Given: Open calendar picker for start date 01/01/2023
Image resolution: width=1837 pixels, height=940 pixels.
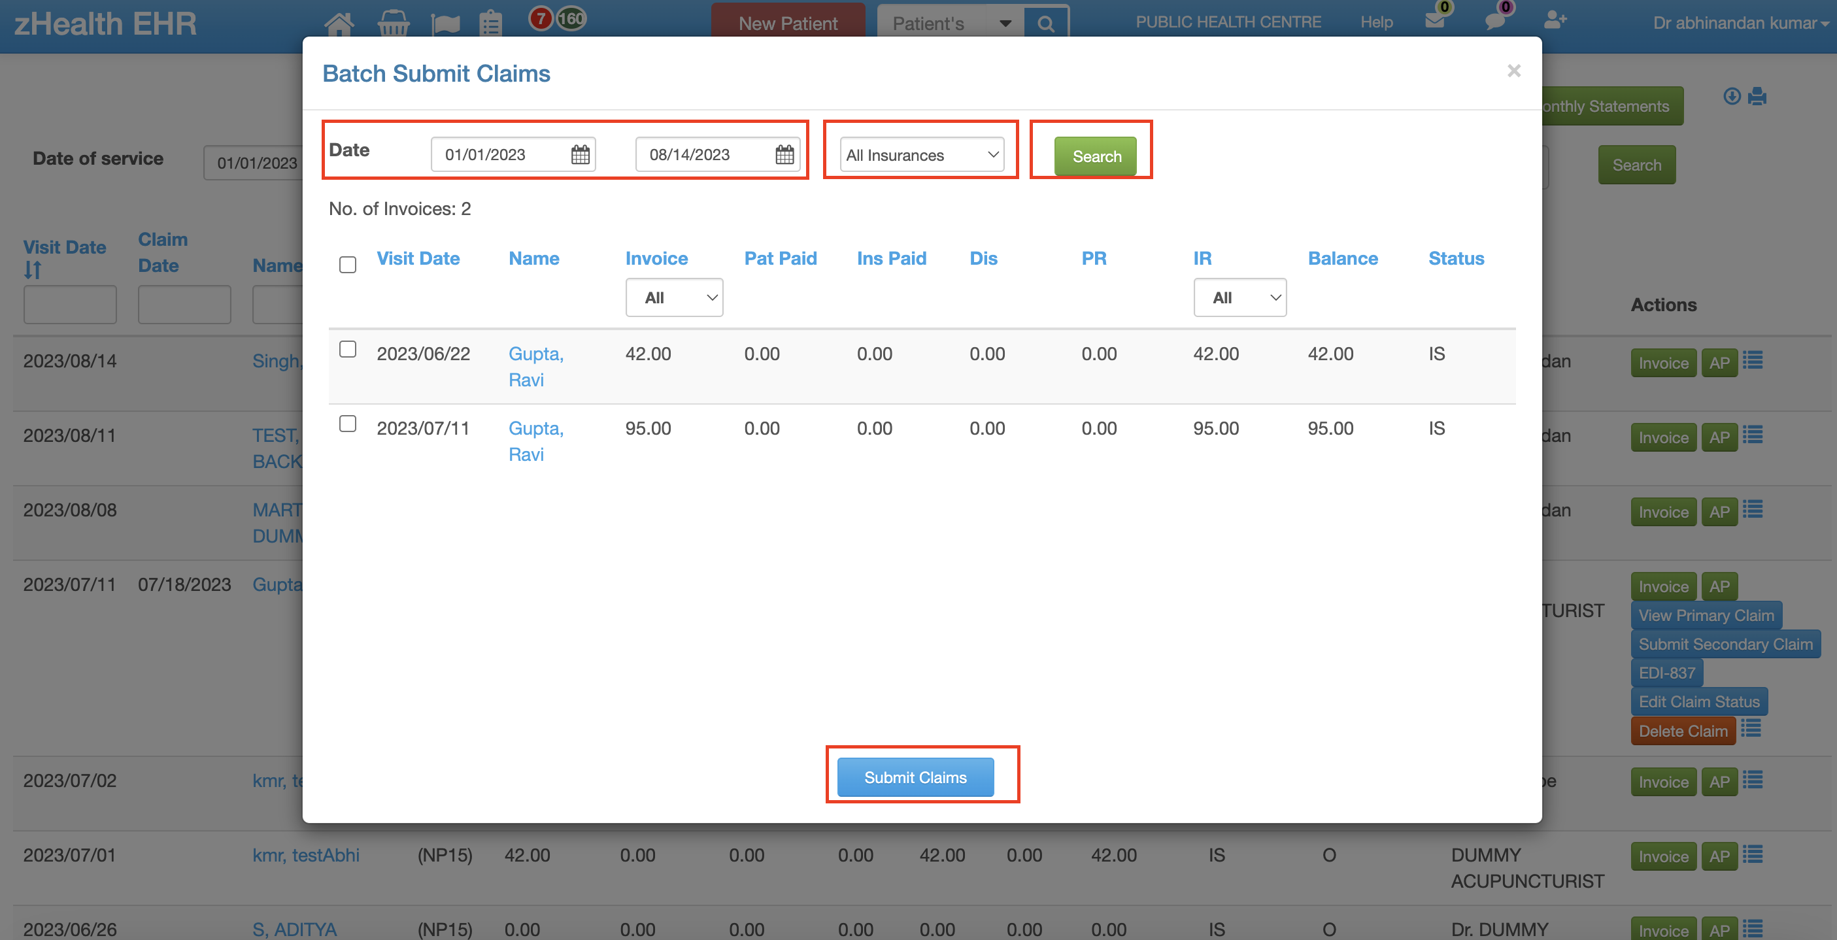Looking at the screenshot, I should [581, 155].
